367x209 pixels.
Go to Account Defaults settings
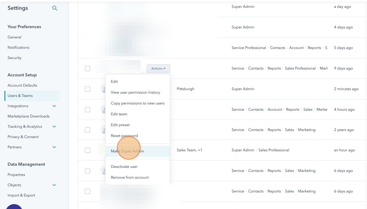[x=22, y=85]
